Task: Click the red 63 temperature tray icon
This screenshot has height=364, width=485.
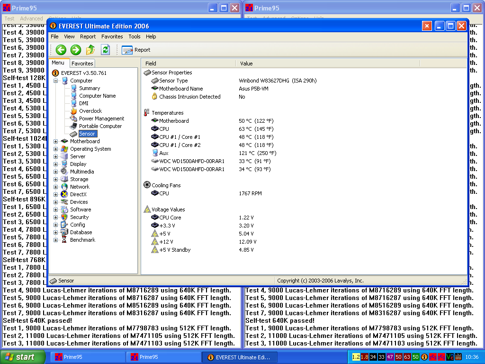Action: (x=407, y=357)
